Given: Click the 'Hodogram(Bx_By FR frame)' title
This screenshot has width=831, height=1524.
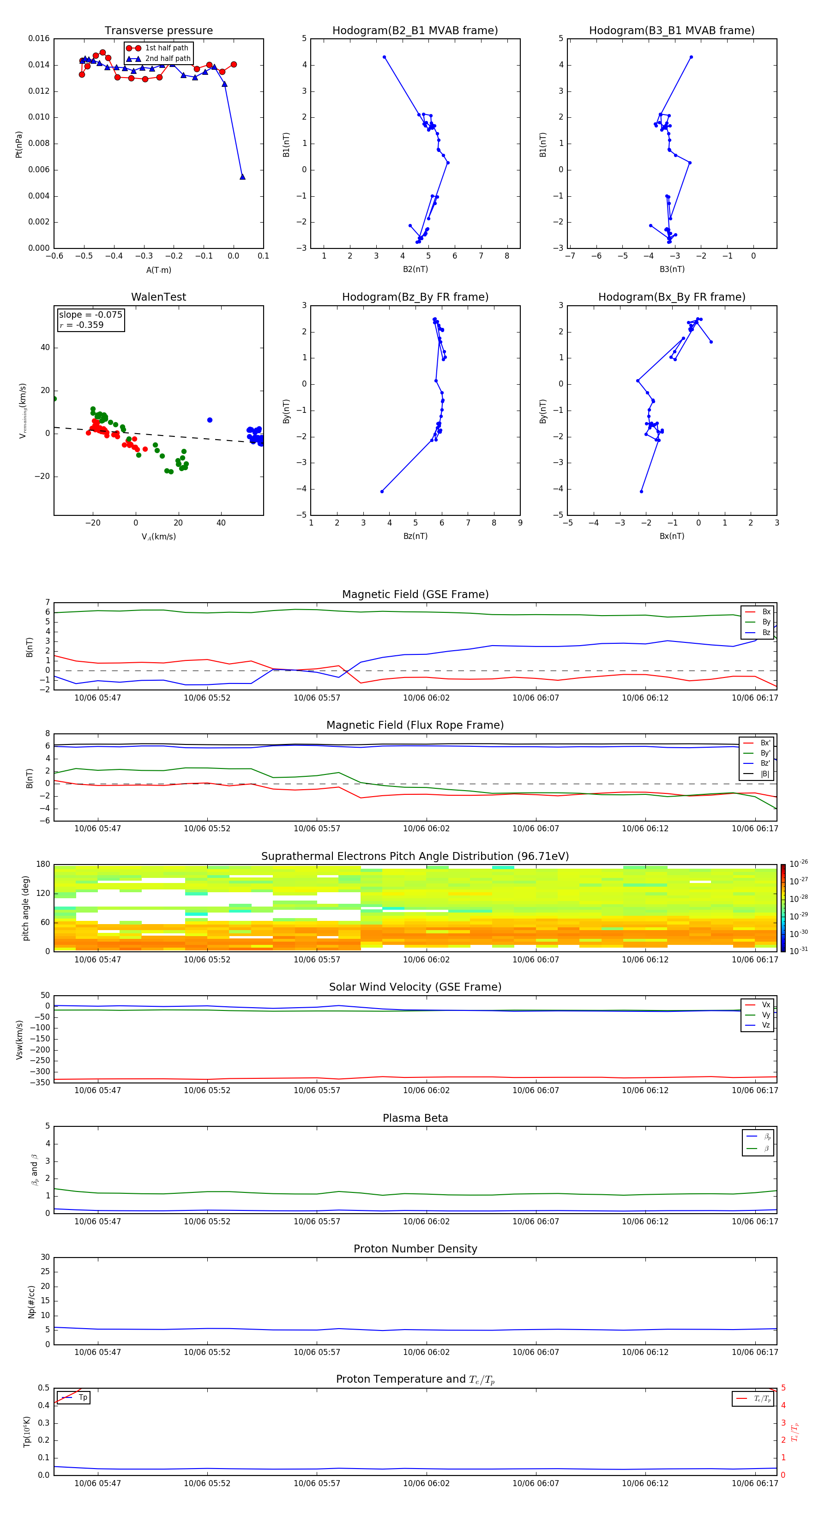Looking at the screenshot, I should [672, 297].
